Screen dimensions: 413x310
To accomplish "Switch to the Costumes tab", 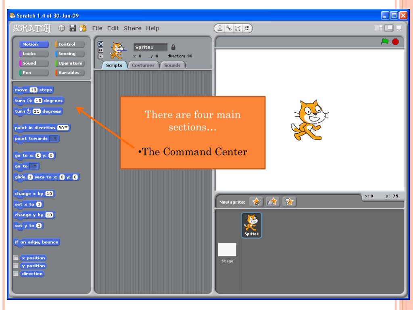I will pyautogui.click(x=143, y=65).
